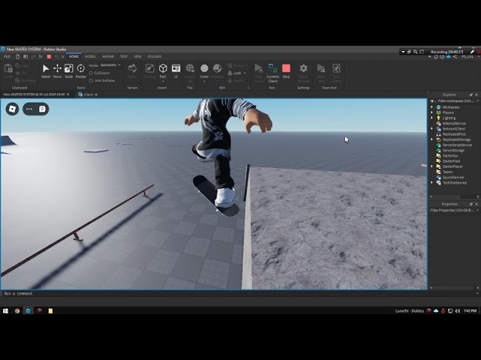
Task: Expand the TextChatService node
Action: point(432,182)
